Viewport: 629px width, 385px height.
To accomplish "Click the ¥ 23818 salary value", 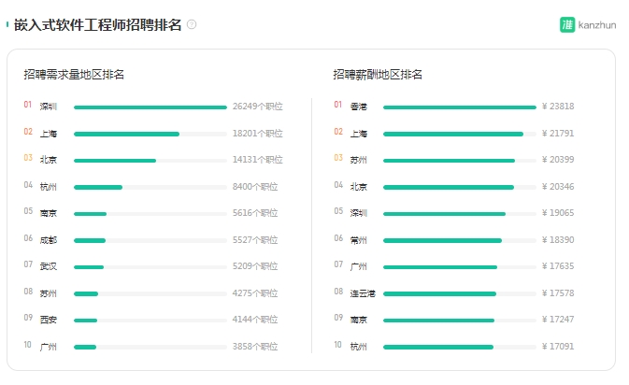I will (x=558, y=107).
